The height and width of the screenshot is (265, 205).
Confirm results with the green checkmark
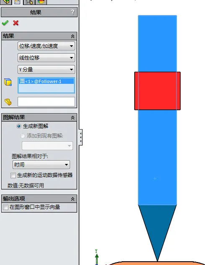pos(5,23)
